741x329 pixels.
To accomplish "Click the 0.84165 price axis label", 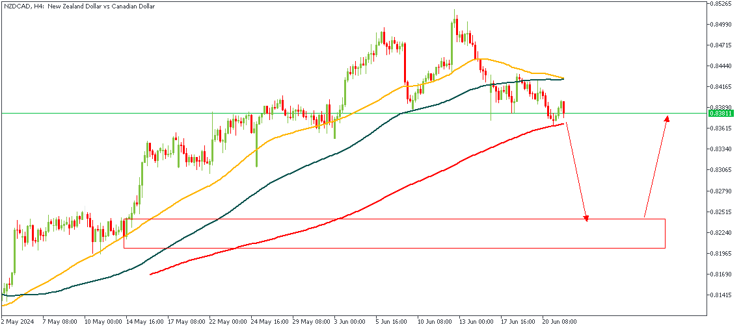I will [x=722, y=87].
